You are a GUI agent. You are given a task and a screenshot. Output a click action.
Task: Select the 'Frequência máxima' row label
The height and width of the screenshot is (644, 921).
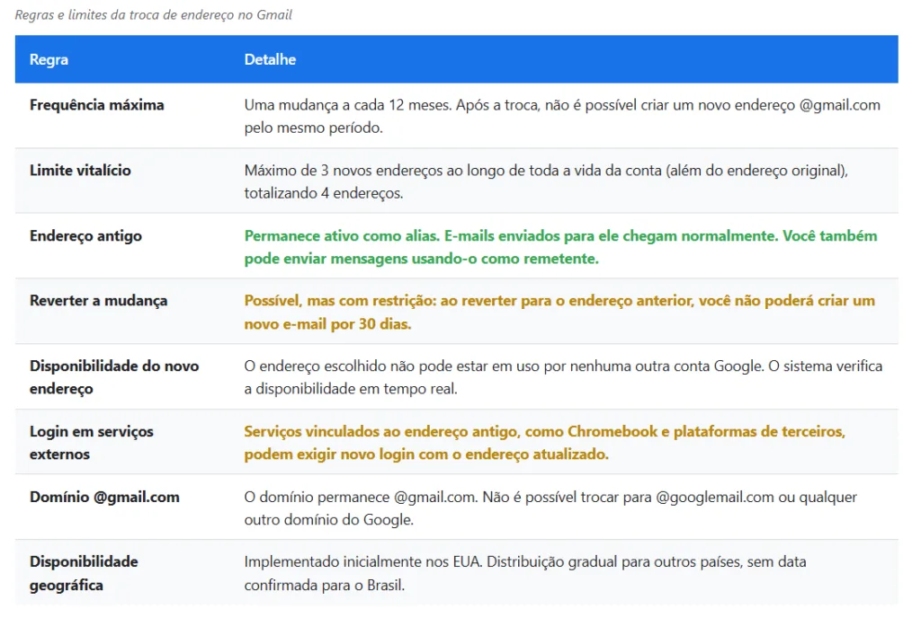pos(97,105)
